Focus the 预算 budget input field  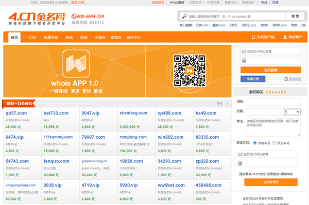[x=263, y=112]
